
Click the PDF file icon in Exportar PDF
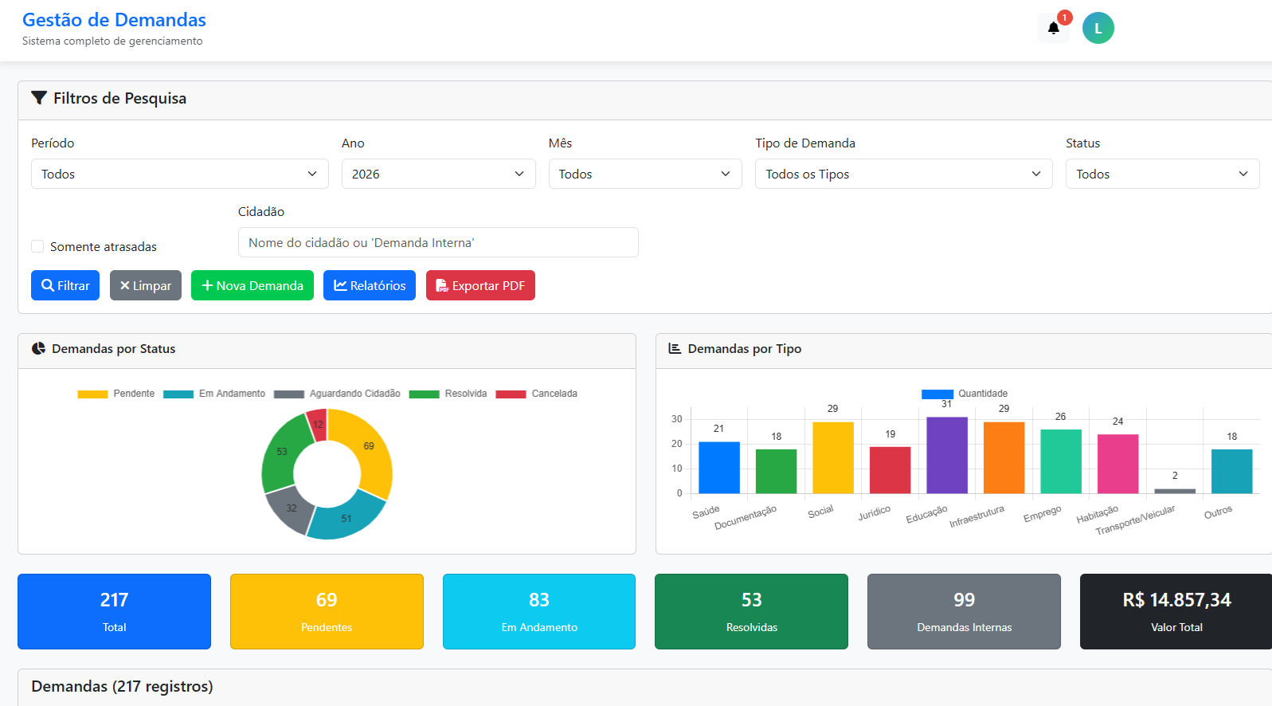pyautogui.click(x=442, y=285)
